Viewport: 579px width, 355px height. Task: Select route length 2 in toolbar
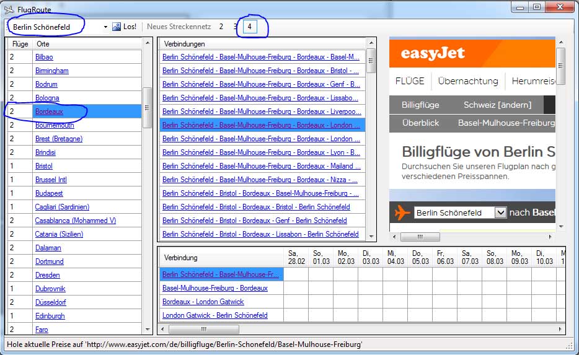click(221, 27)
